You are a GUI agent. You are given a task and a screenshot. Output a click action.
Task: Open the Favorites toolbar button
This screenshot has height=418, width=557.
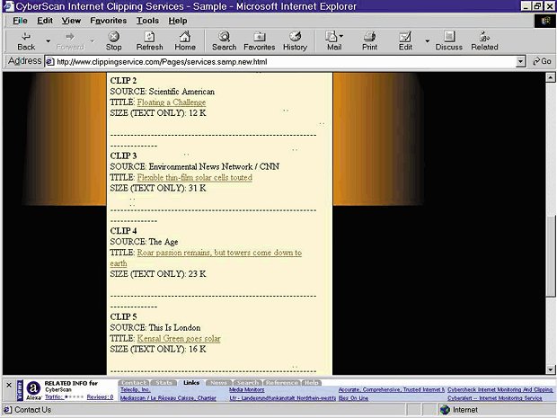click(x=260, y=41)
